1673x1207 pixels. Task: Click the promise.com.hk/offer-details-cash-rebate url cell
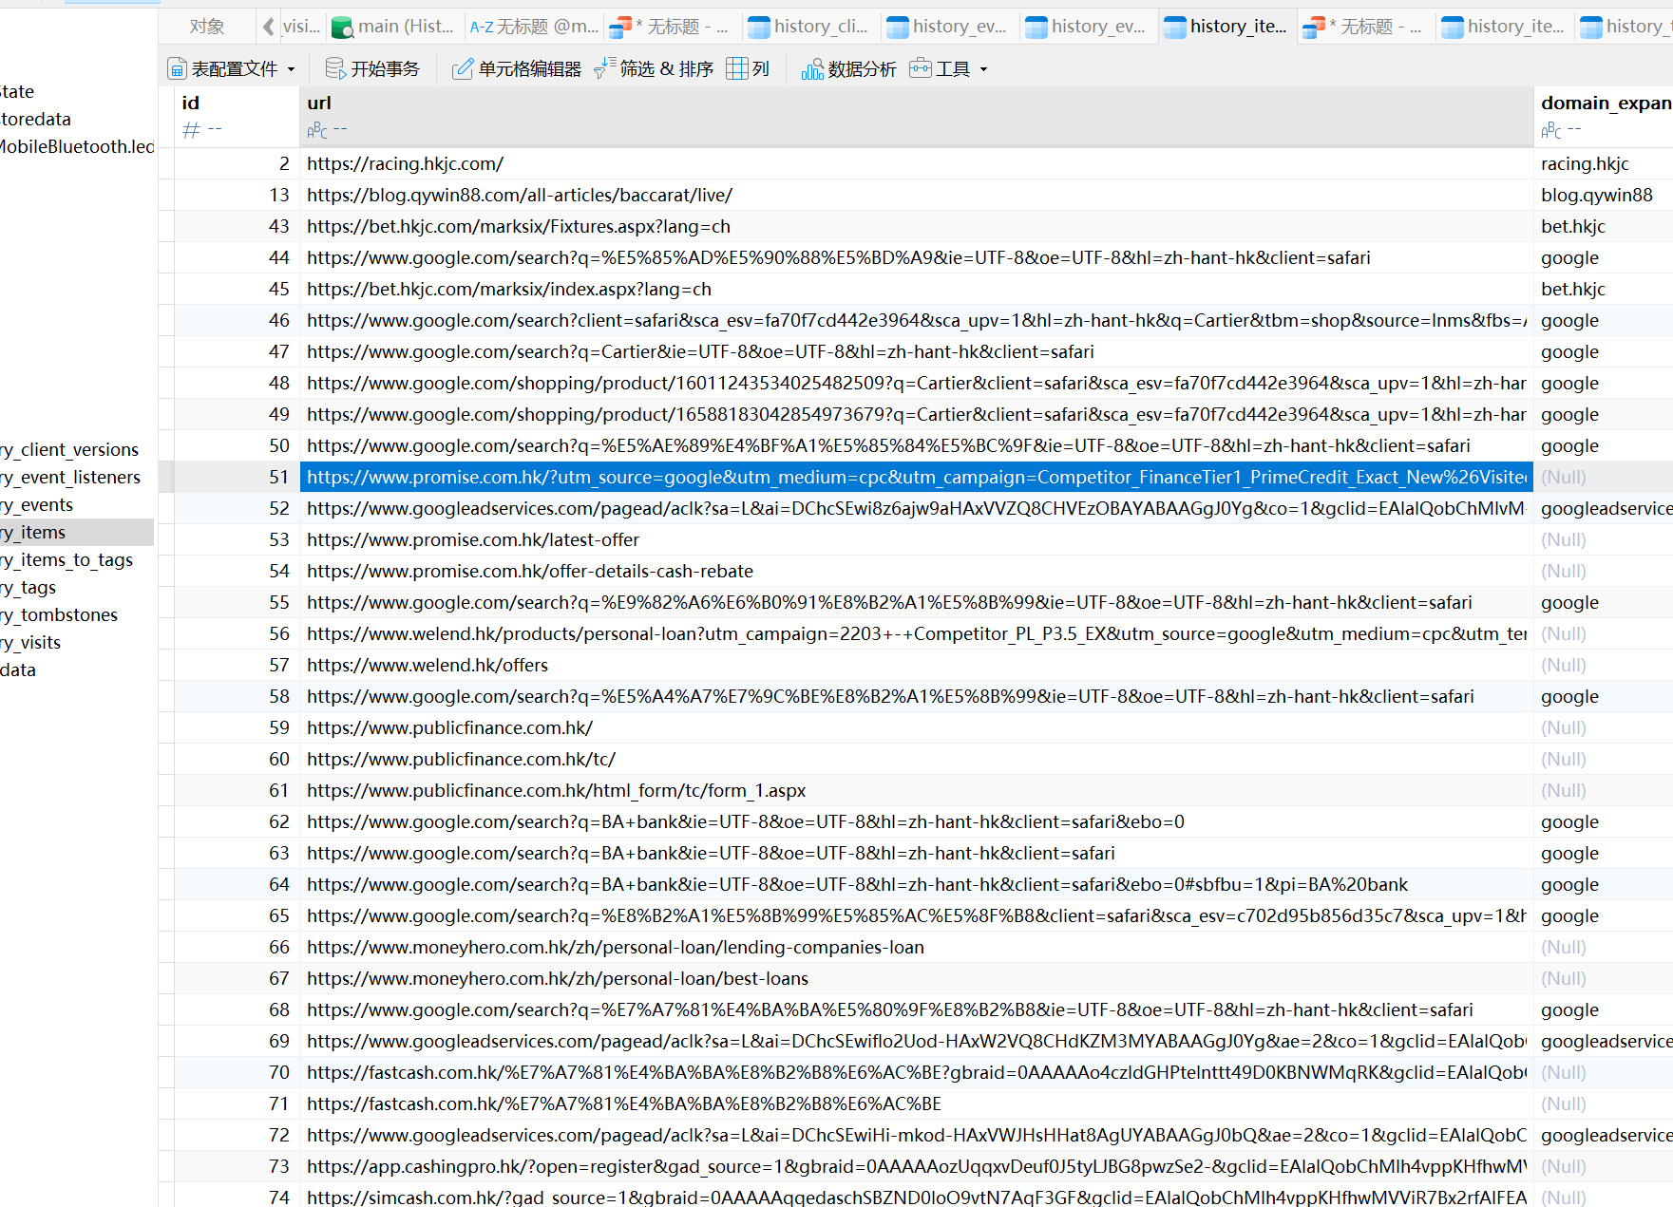tap(916, 571)
